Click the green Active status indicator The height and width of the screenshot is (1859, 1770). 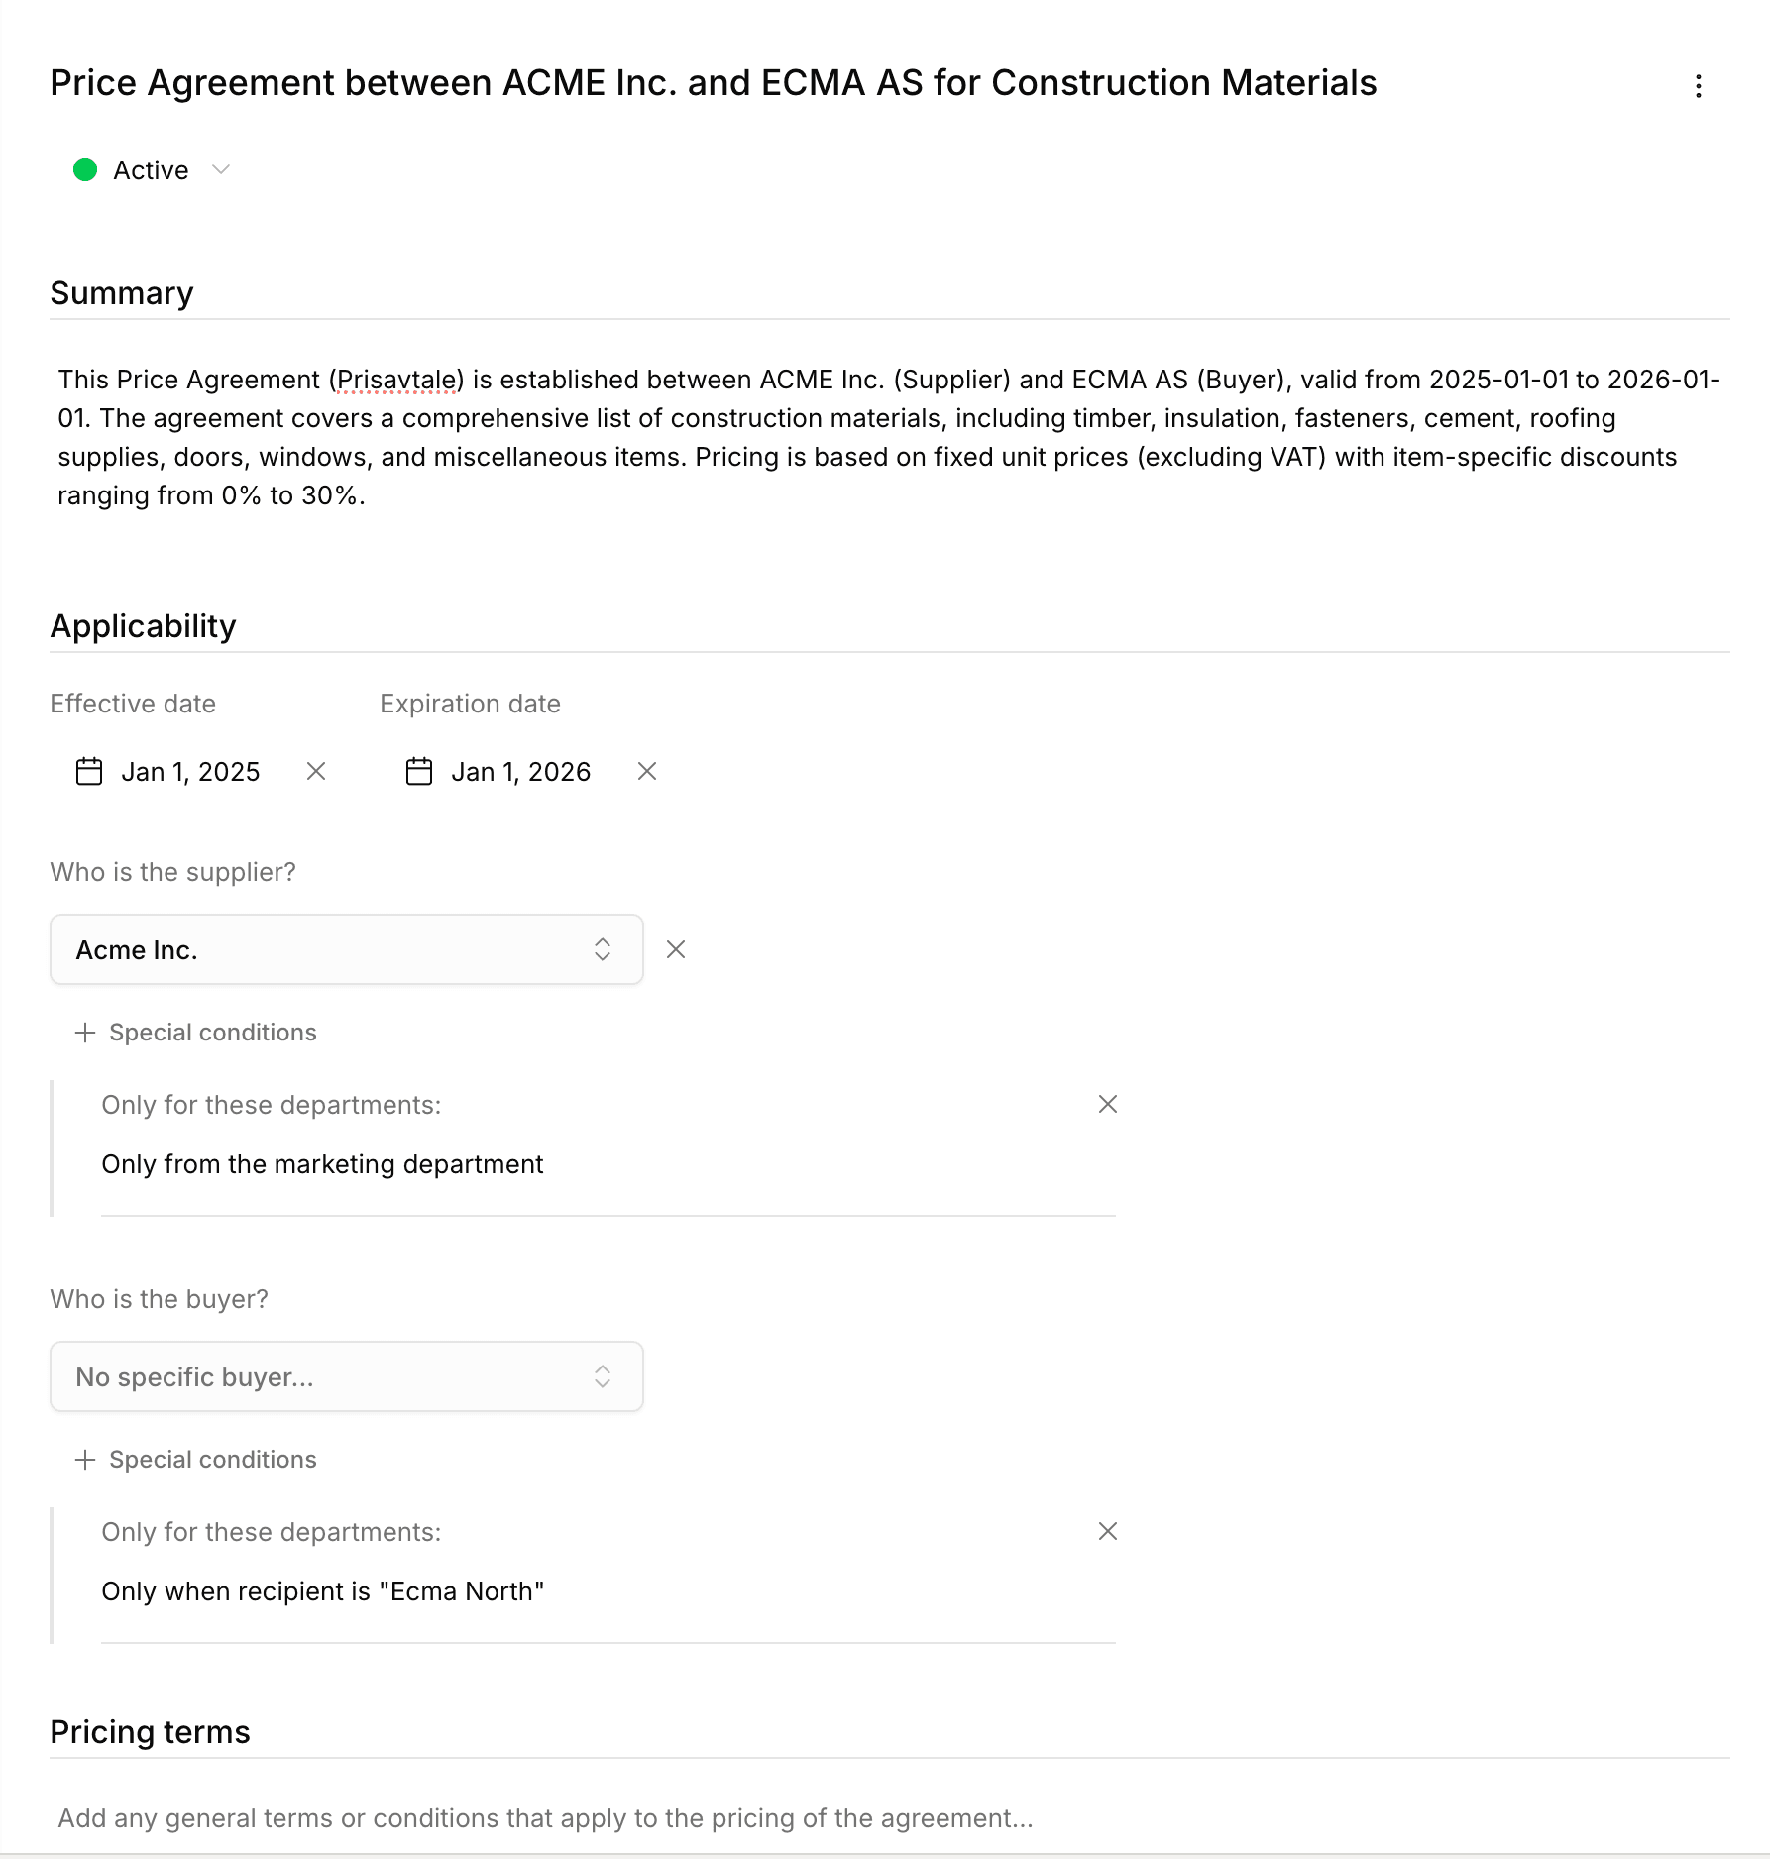(x=85, y=169)
